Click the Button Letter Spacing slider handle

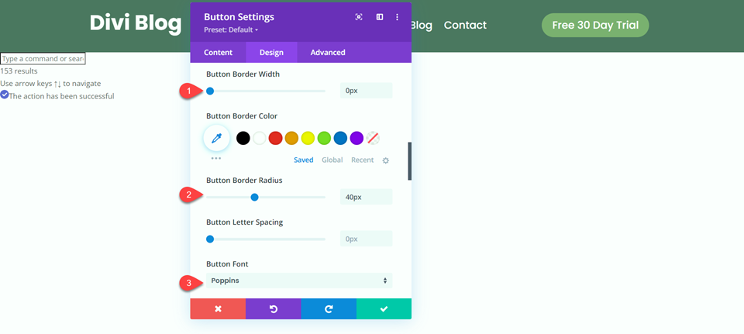pyautogui.click(x=210, y=239)
